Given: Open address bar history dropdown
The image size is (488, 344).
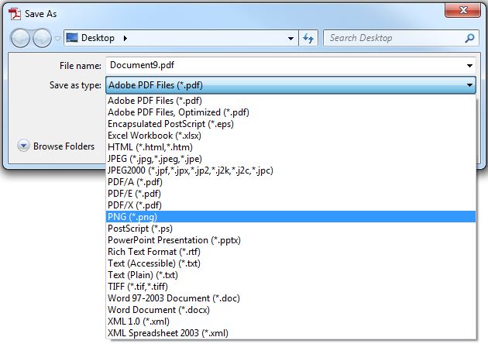Looking at the screenshot, I should coord(290,38).
